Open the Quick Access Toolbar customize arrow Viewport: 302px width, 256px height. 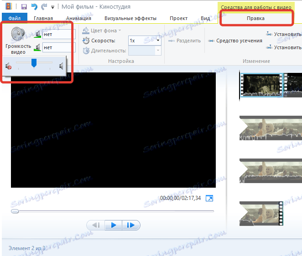click(x=52, y=7)
